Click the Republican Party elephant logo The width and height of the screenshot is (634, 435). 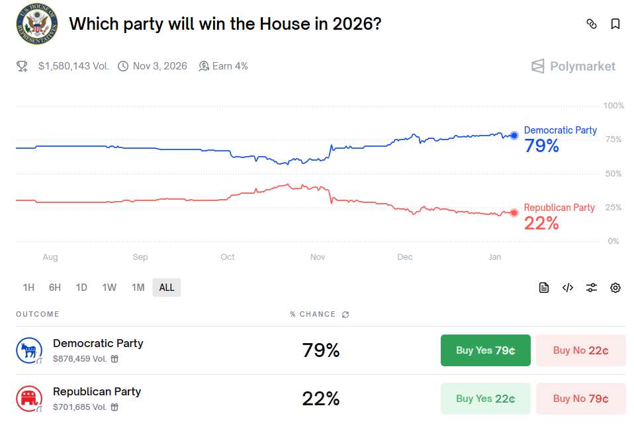29,399
